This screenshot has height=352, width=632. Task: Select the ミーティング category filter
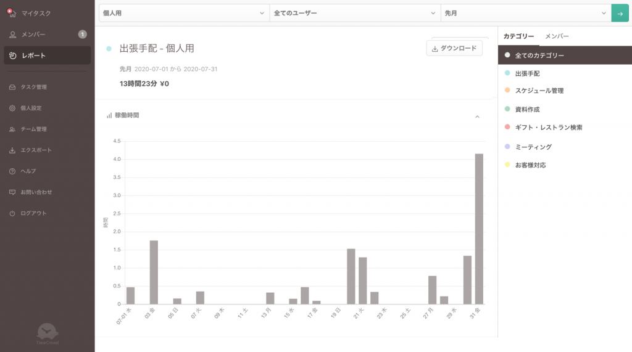tap(533, 147)
